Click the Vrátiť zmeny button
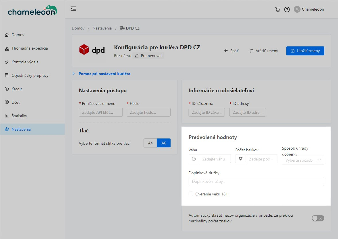Viewport: 338px width, 239px height. click(264, 51)
